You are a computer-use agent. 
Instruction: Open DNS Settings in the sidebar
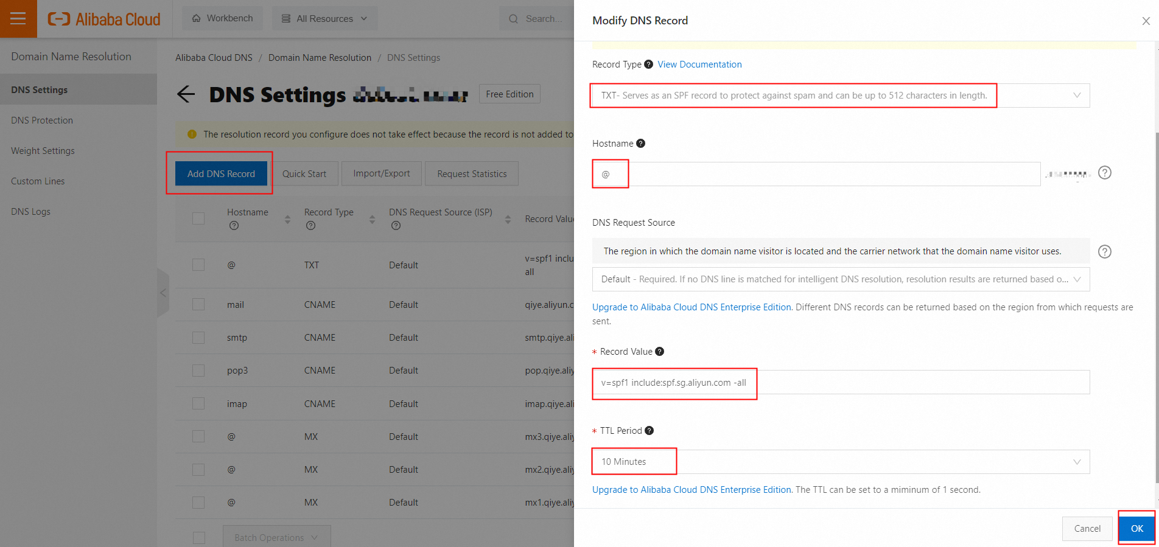point(79,89)
